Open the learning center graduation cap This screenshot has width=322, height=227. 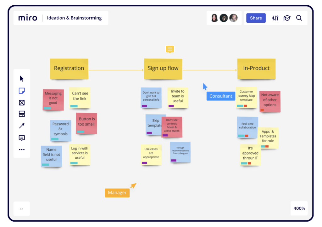pos(287,18)
